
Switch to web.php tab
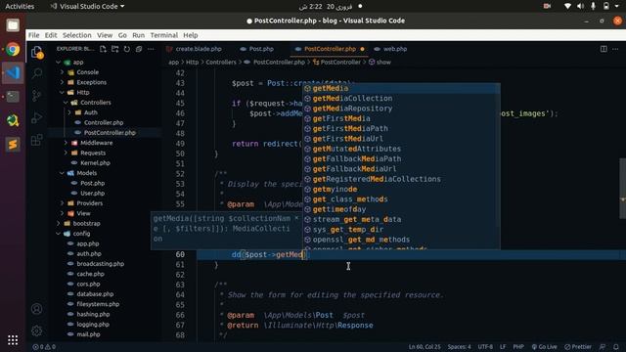394,49
